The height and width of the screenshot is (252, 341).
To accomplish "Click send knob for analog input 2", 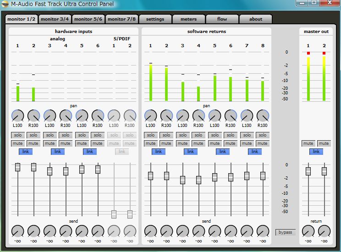I will 34,231.
